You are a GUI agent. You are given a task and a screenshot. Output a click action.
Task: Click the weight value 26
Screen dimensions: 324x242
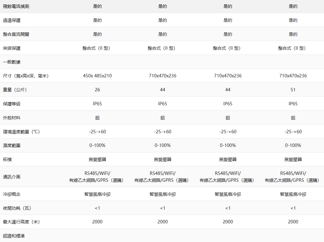(x=97, y=90)
